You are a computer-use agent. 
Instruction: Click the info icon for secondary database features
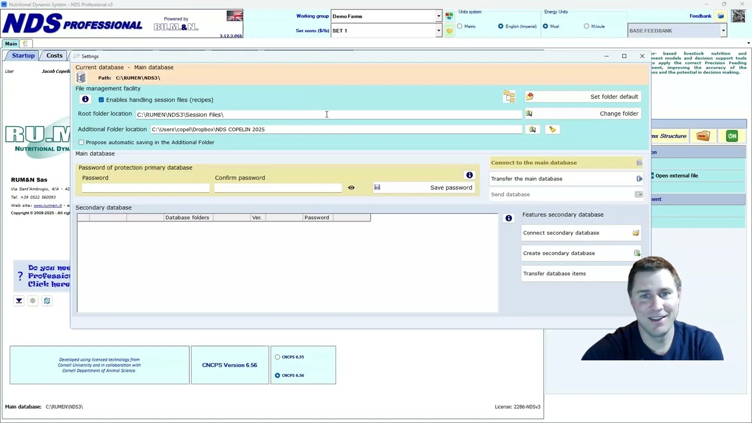pos(509,219)
